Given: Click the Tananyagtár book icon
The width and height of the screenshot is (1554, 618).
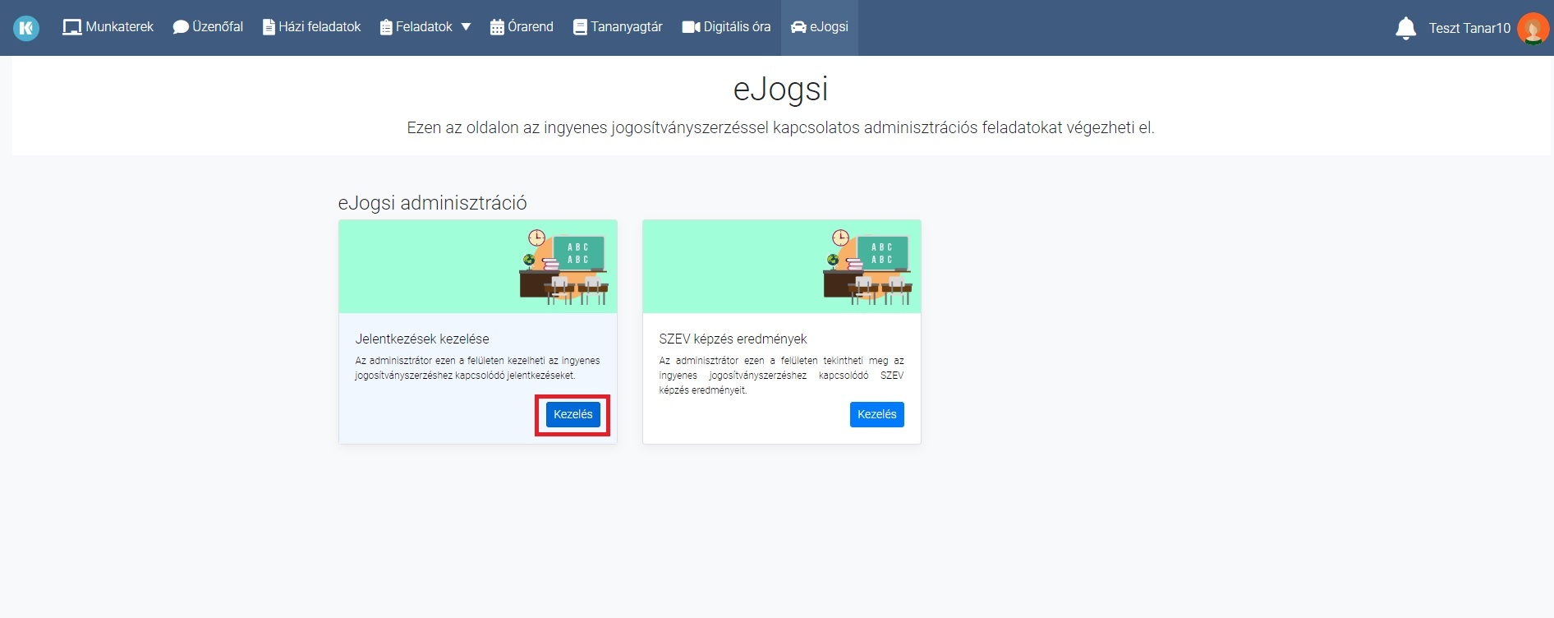Looking at the screenshot, I should pyautogui.click(x=580, y=27).
